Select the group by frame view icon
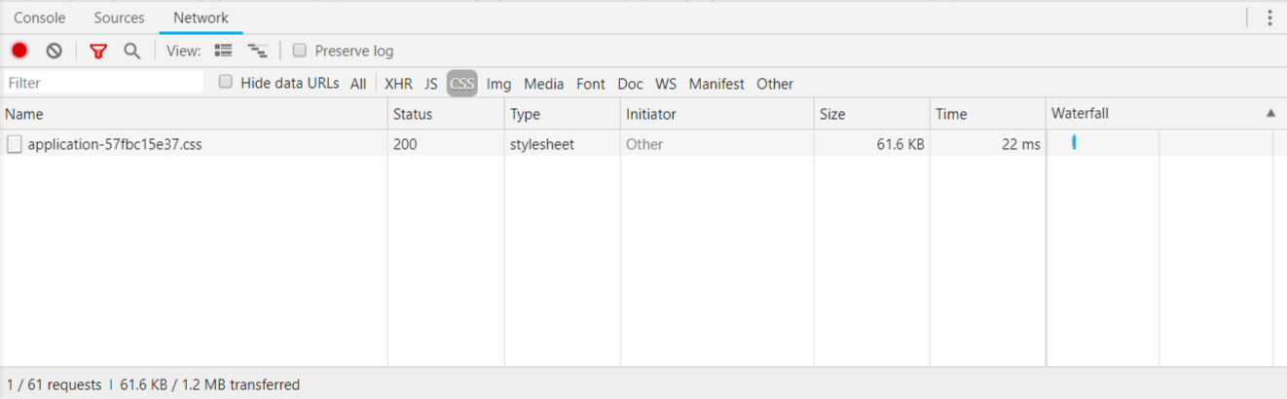 (x=257, y=51)
